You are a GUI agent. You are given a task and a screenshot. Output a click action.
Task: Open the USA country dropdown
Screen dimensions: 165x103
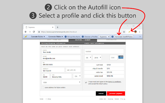click(61, 82)
